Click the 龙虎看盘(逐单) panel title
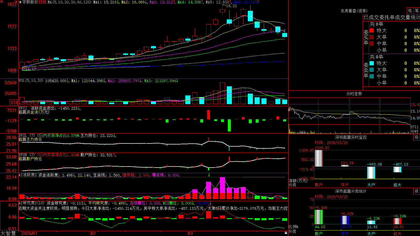420x236 pixels. 354,11
